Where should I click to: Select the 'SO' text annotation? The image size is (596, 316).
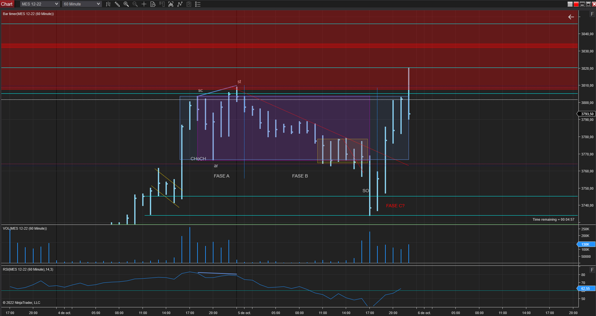pyautogui.click(x=366, y=191)
